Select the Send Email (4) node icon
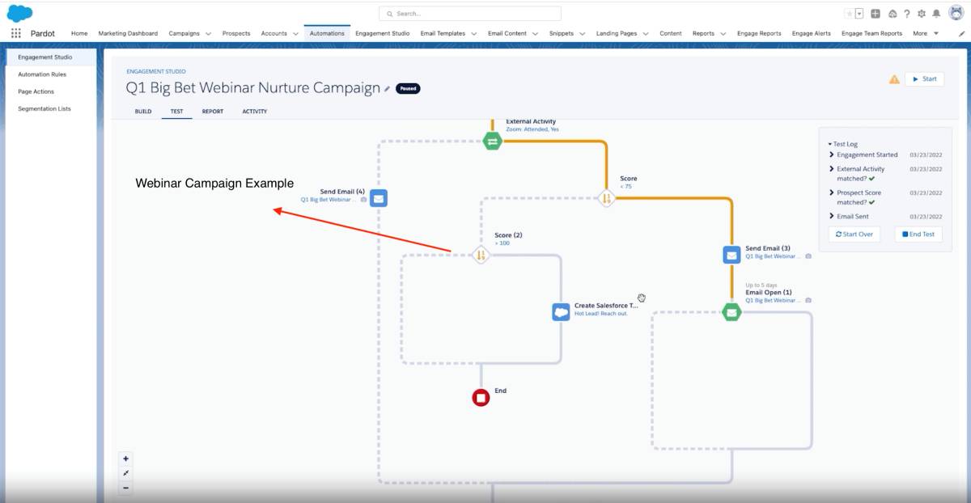The image size is (971, 503). point(379,198)
